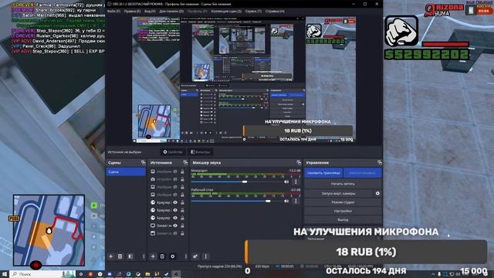
Task: Open the Сервис menu
Action: (x=253, y=11)
